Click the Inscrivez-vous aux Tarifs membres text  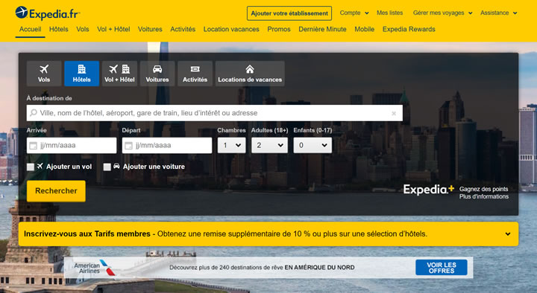pos(87,234)
